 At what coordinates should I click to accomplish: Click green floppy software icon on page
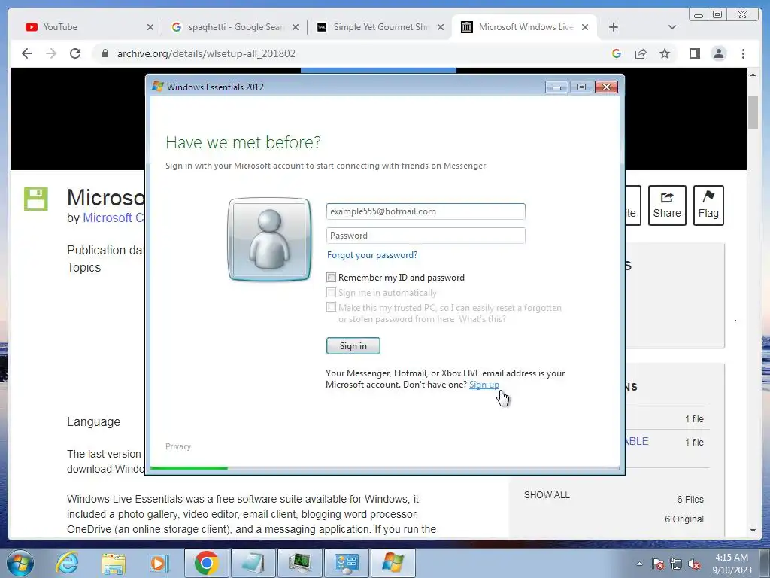[36, 199]
